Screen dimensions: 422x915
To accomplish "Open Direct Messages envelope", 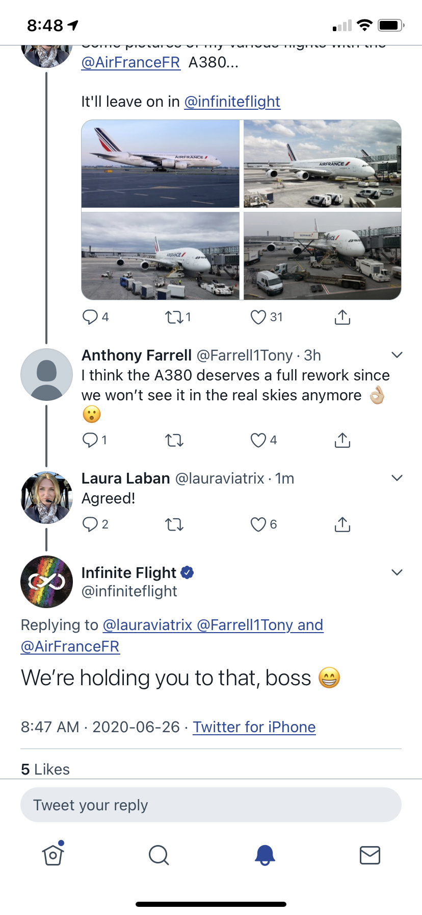I will click(370, 855).
